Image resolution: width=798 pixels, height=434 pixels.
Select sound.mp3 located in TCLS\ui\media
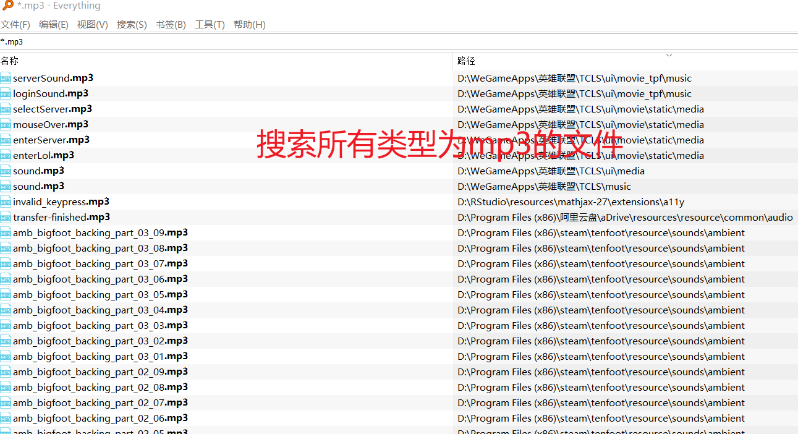pos(38,171)
